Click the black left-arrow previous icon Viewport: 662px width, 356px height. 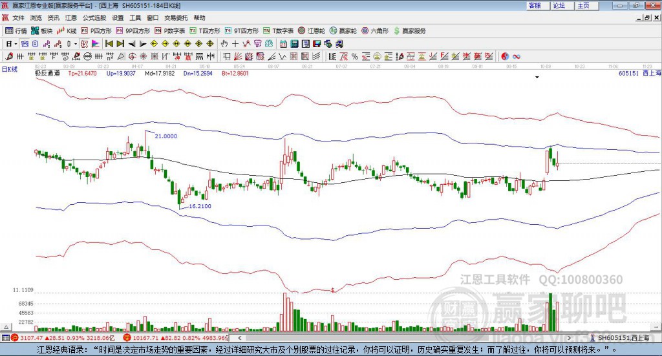click(x=132, y=44)
